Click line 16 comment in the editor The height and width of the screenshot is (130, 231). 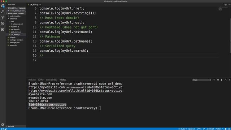pyautogui.click(x=41, y=55)
